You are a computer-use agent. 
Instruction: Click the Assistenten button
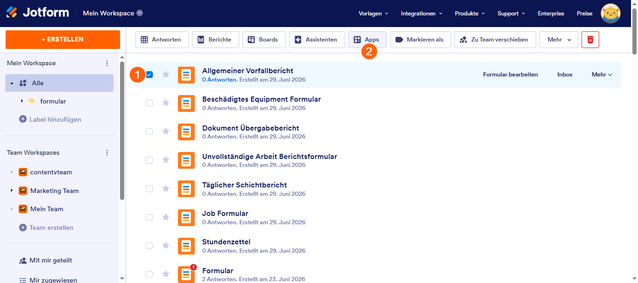pos(317,40)
